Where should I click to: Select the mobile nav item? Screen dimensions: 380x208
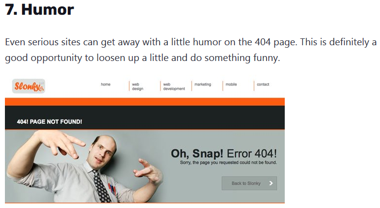[x=231, y=84]
